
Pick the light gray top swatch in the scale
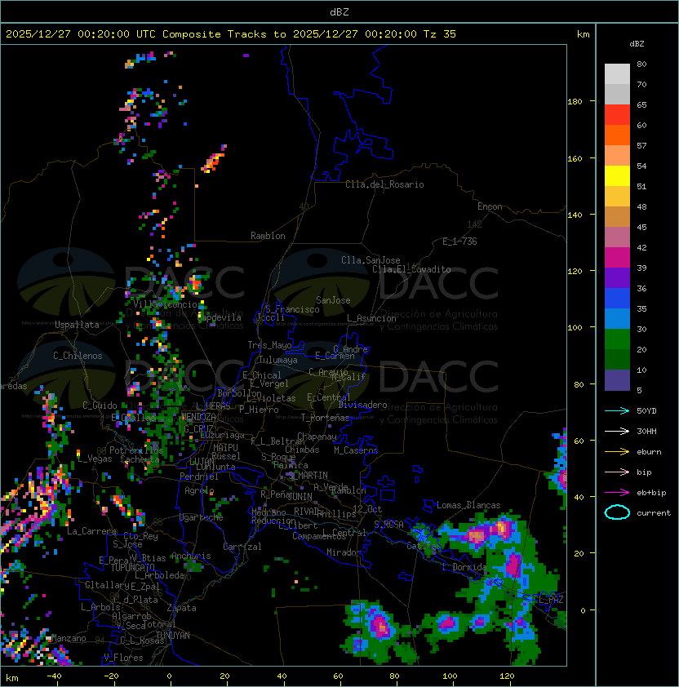617,74
